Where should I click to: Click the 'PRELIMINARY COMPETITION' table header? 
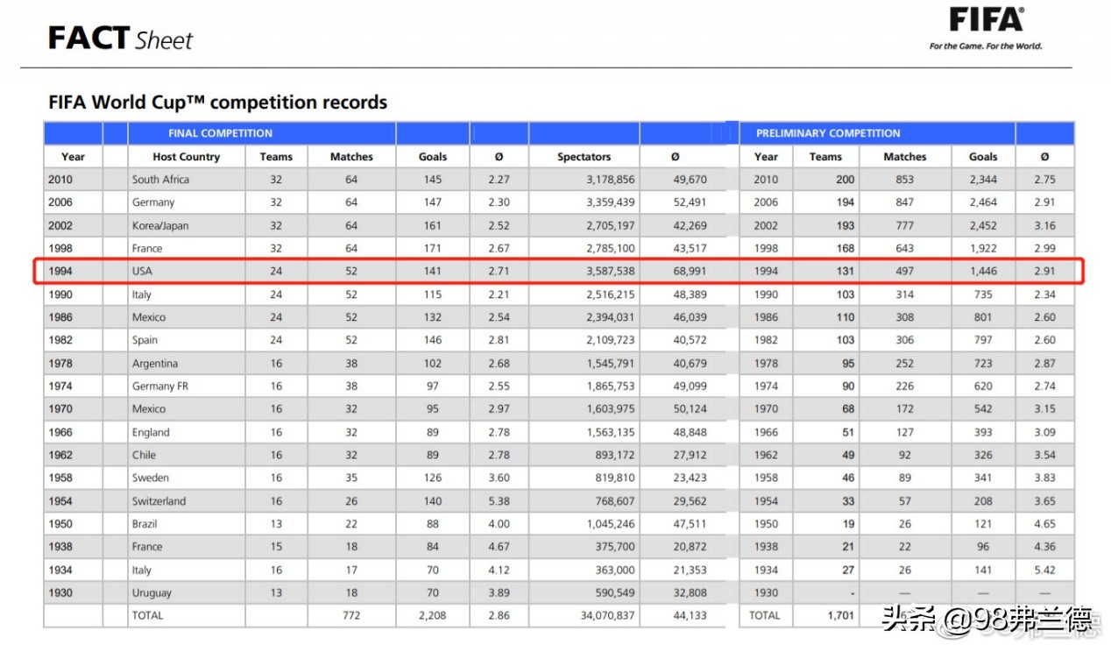828,134
